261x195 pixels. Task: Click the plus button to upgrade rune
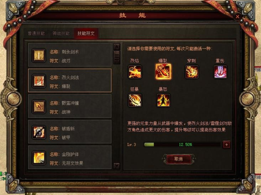[226, 145]
